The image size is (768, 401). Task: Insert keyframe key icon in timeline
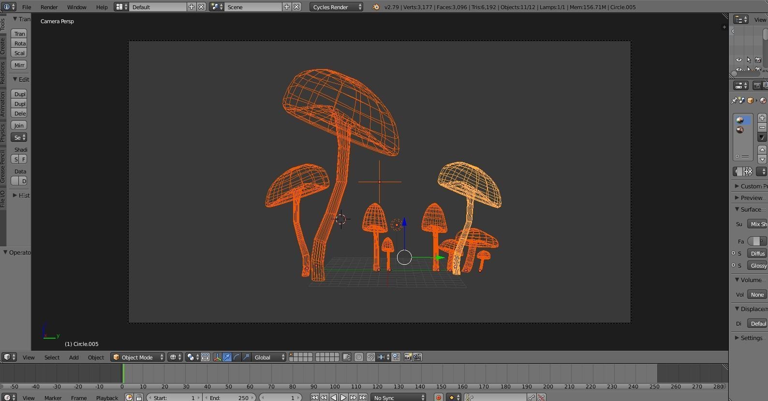coord(532,398)
